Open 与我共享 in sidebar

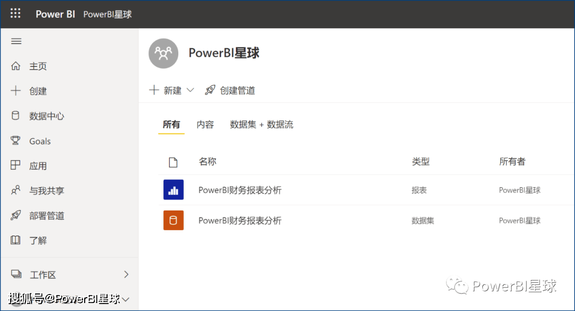click(x=46, y=191)
